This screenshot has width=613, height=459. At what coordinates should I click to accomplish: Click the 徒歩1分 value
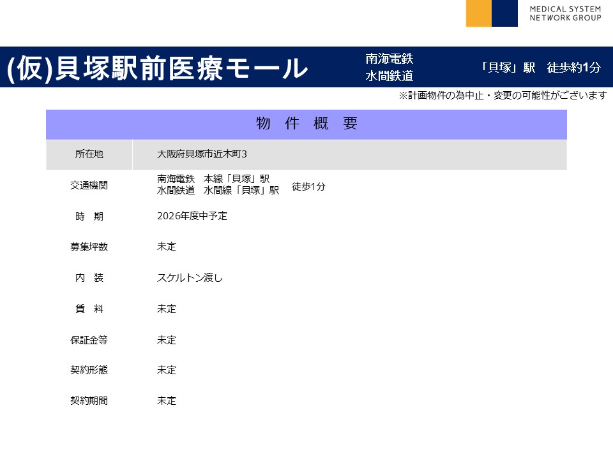coord(308,187)
